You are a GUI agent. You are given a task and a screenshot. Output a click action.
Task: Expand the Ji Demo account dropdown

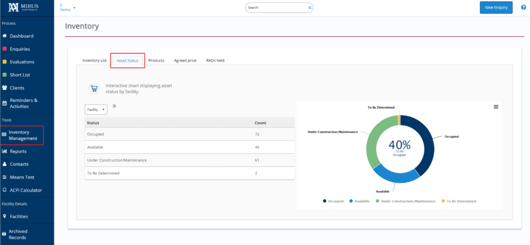68,8
